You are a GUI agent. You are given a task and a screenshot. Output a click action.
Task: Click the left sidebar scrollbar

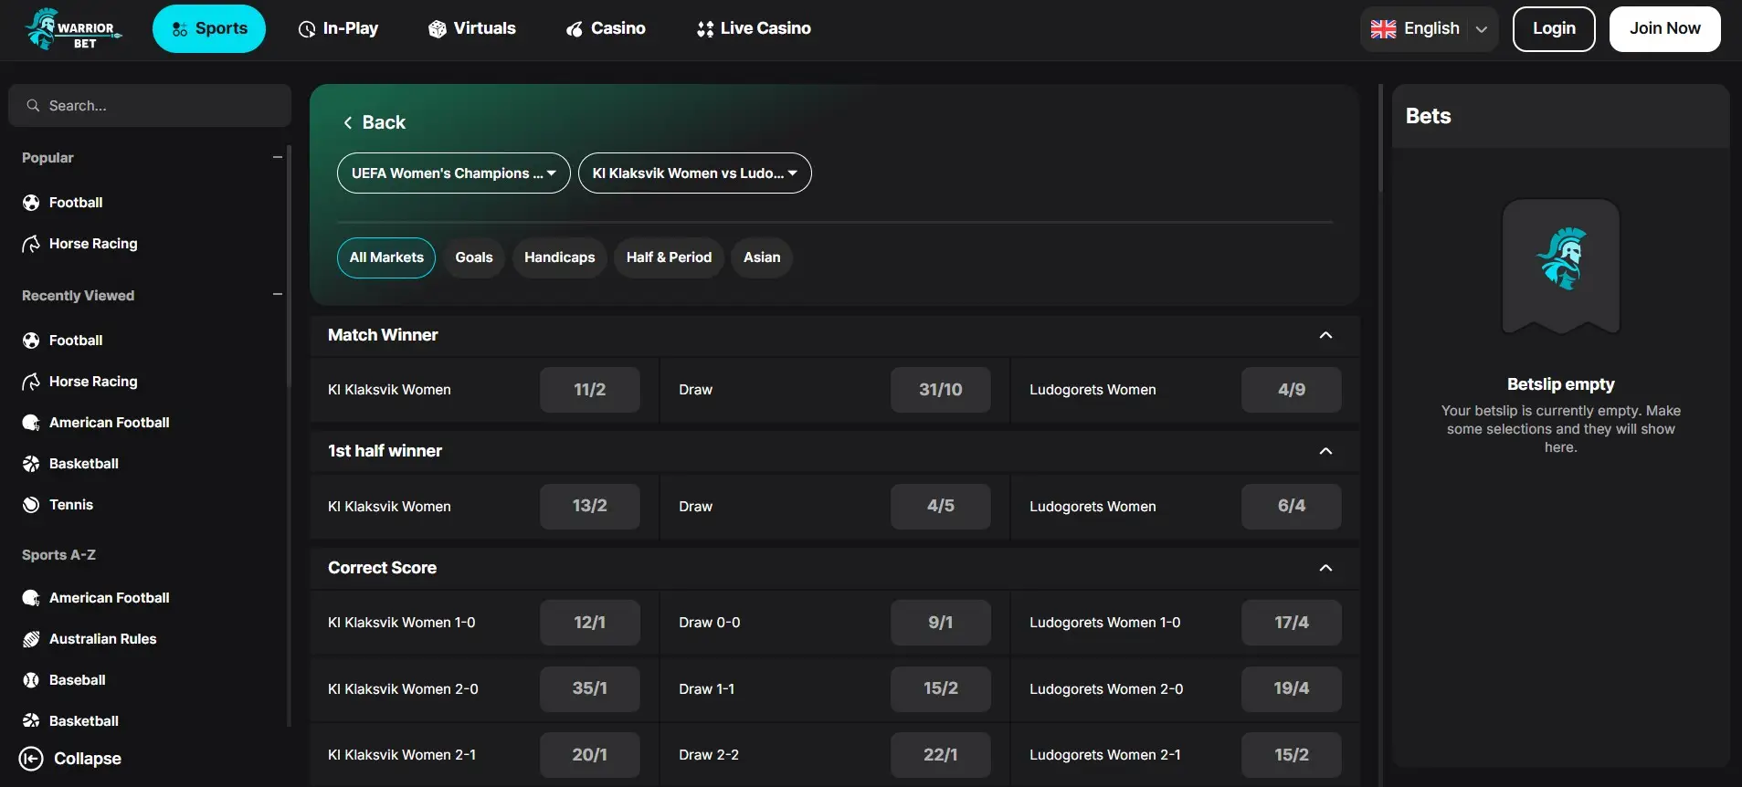point(290,265)
